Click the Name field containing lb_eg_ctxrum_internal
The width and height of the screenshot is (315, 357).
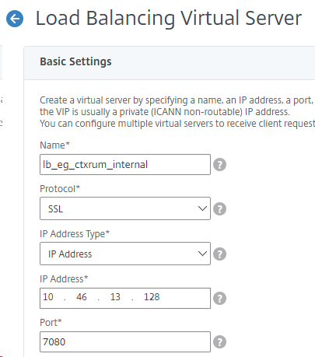point(125,165)
